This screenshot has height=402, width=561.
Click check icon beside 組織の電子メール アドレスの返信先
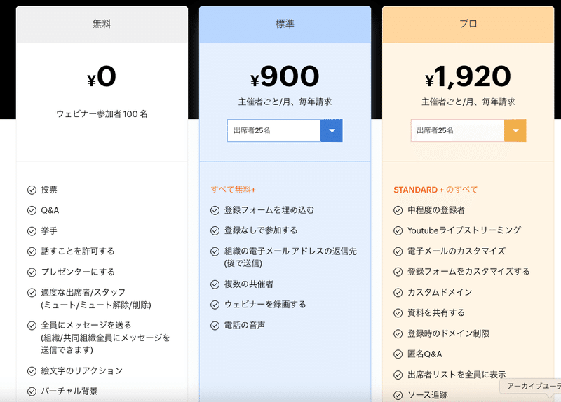(x=215, y=251)
